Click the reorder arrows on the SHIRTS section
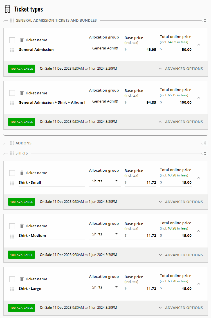Viewport: 211px width, 318px height. [x=205, y=153]
